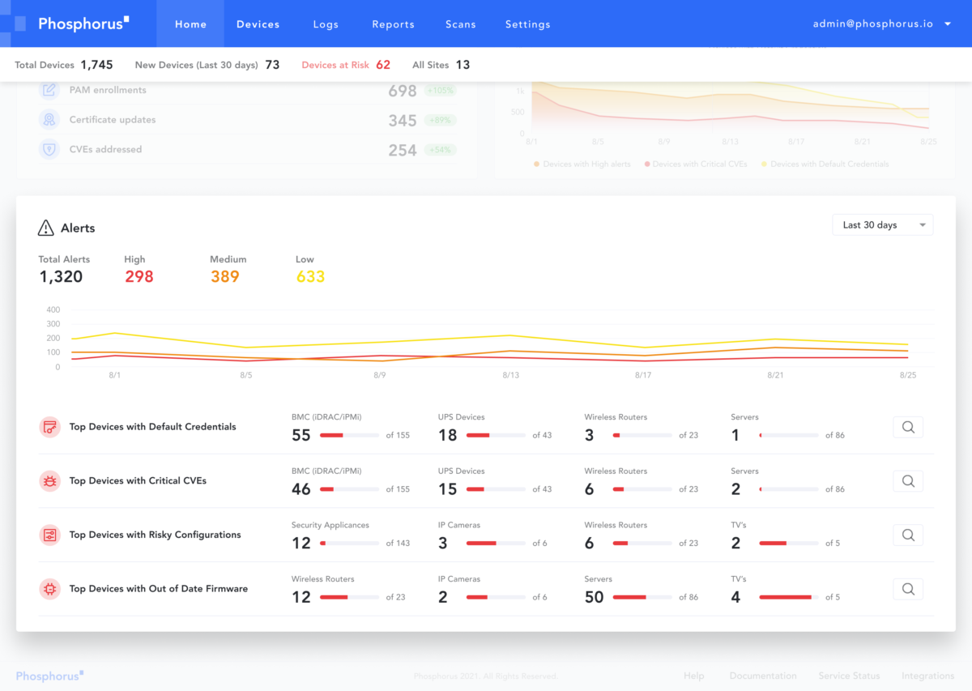Open the Last 30 days dropdown
This screenshot has width=972, height=691.
coord(882,224)
